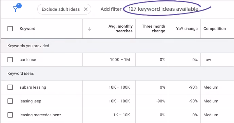Click the car lease keyword text

28,60
